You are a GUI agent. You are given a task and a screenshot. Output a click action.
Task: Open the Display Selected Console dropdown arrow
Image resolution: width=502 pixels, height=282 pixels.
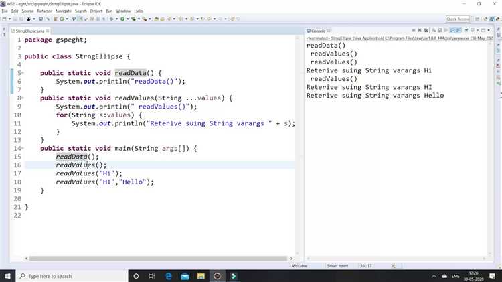coord(478,30)
